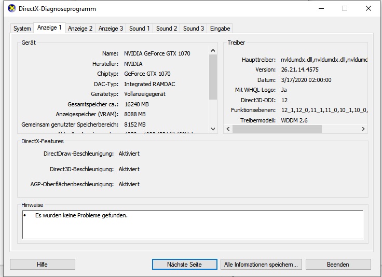Click the Haupttreiber value nvldumdx.dll
This screenshot has width=382, height=277.
point(324,60)
